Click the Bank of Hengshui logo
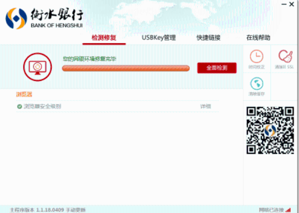Screen dimensions: 299x213 click(x=16, y=19)
